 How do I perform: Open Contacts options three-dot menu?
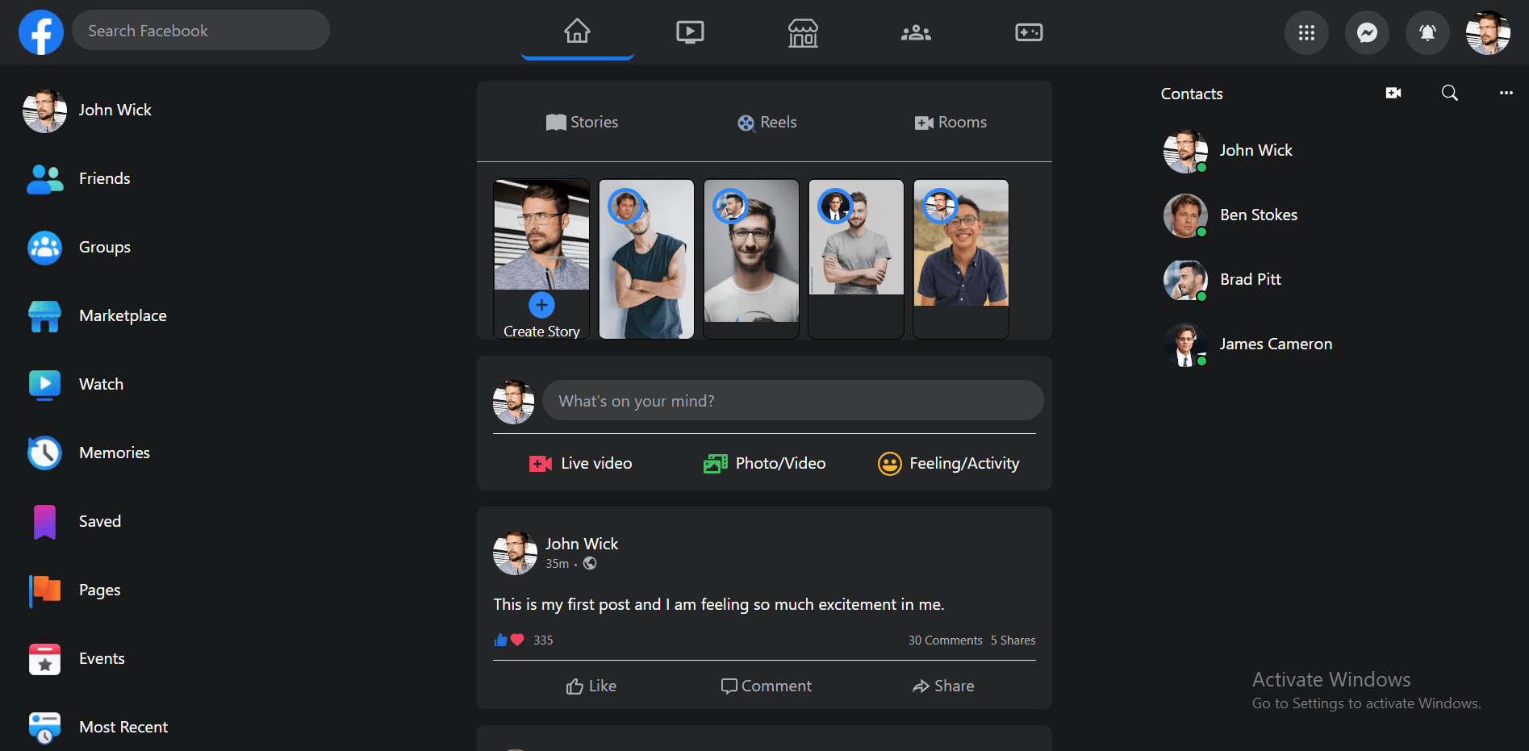click(1506, 93)
